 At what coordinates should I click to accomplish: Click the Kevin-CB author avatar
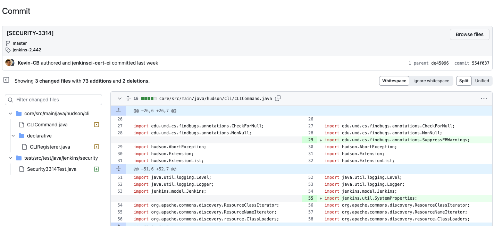9,63
